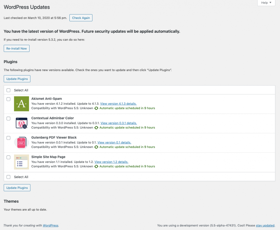Click Simple Site Map Page's compatibility text
Screen dimensions: 280x230
pyautogui.click(x=62, y=166)
